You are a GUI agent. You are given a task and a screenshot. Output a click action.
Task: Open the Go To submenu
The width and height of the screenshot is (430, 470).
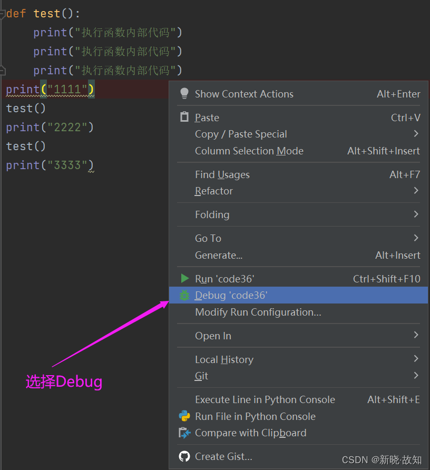[208, 238]
